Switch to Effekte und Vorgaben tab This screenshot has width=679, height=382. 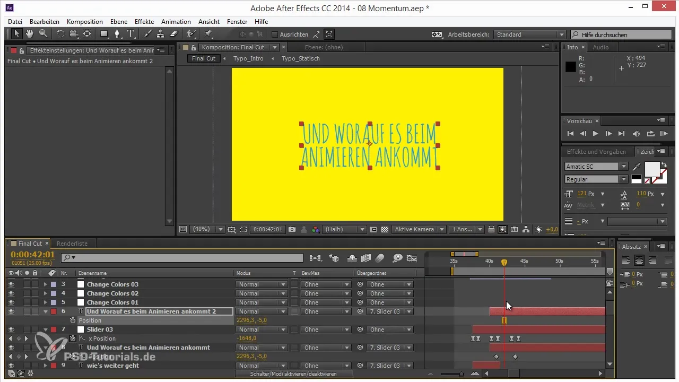(597, 152)
